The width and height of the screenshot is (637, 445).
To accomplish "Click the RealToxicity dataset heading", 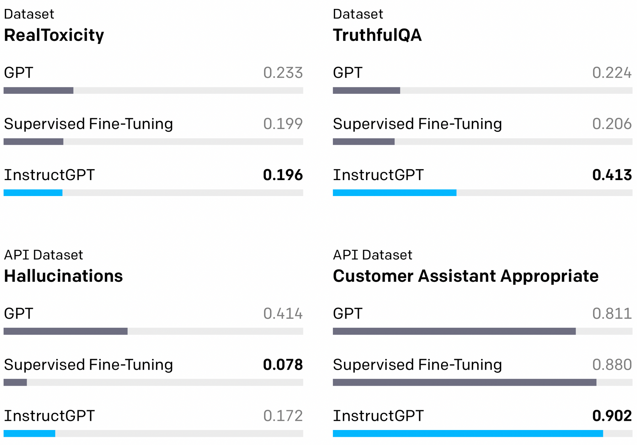I will point(54,35).
